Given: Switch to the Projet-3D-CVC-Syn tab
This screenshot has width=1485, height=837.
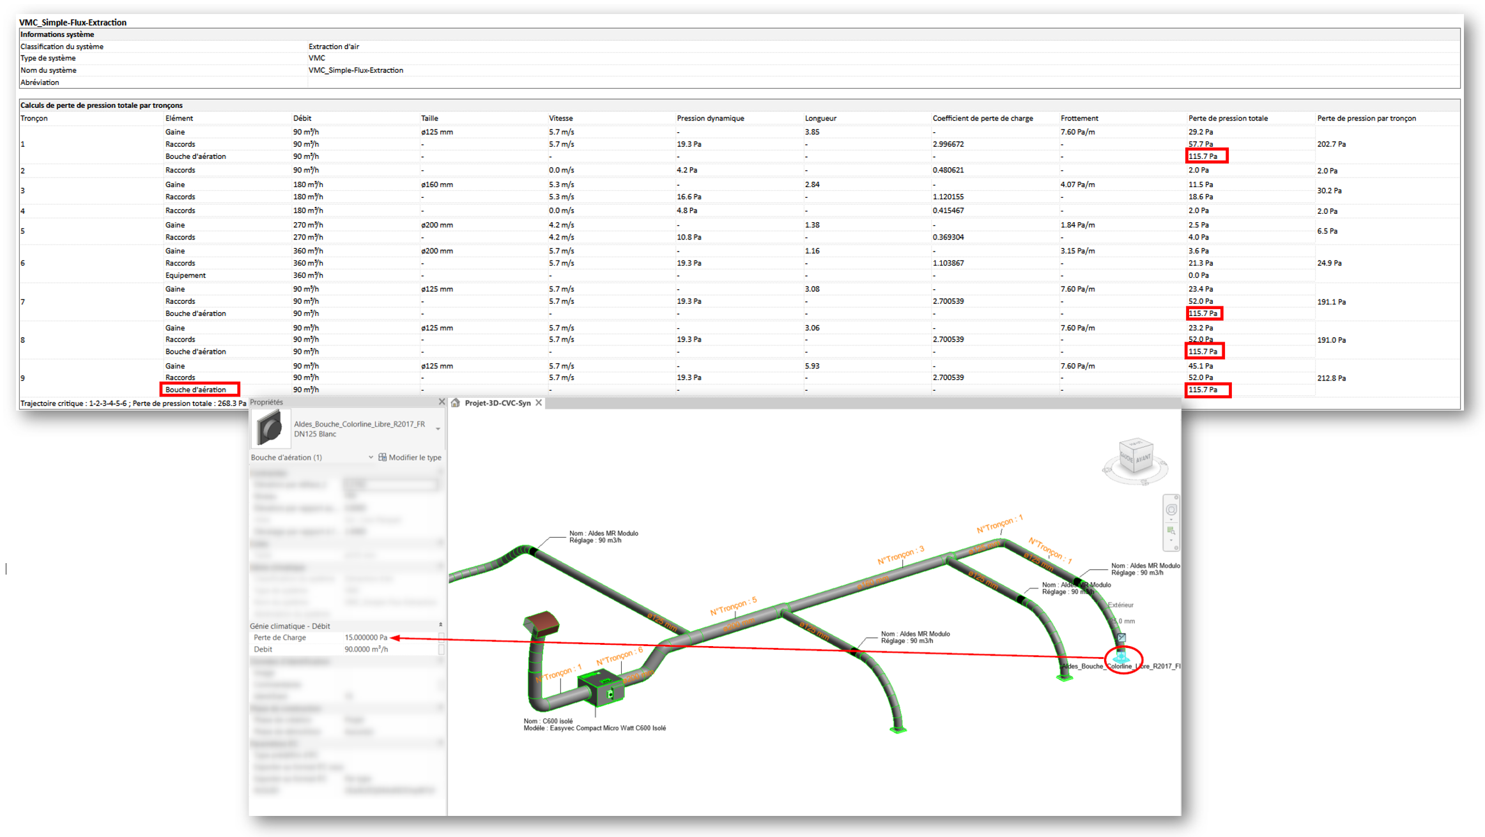Looking at the screenshot, I should [498, 403].
